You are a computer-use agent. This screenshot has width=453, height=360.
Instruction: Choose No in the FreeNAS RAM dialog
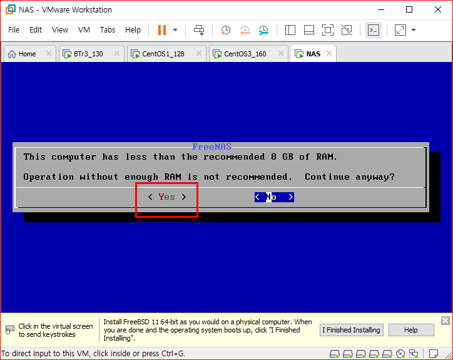click(274, 197)
